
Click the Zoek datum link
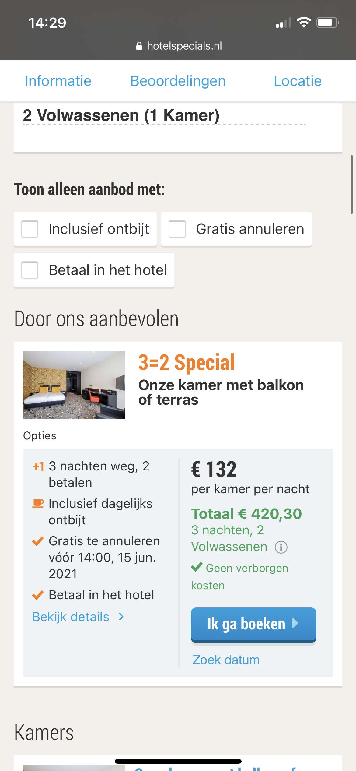[x=226, y=660]
